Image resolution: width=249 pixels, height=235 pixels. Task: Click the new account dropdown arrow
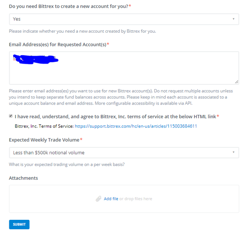click(233, 19)
